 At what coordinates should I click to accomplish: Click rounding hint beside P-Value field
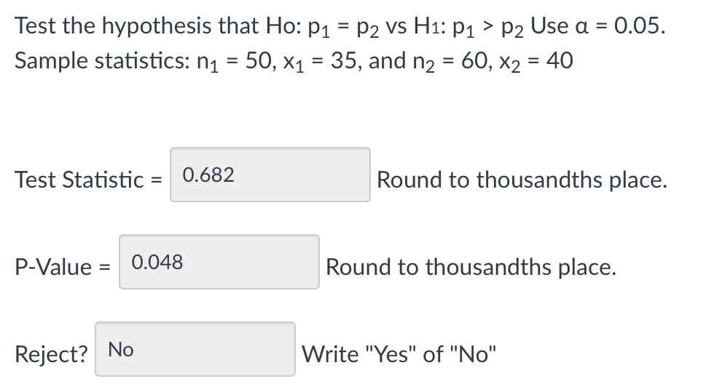tap(471, 267)
